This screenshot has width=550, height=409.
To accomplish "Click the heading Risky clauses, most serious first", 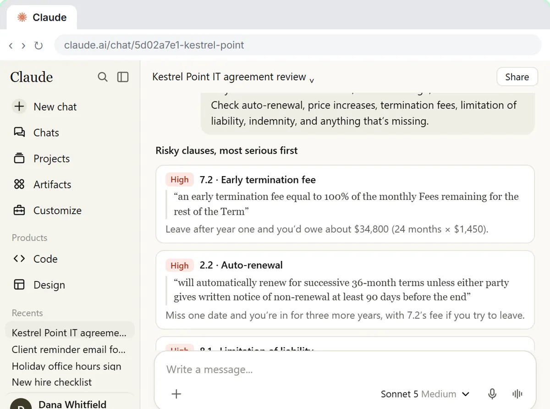I will 226,150.
